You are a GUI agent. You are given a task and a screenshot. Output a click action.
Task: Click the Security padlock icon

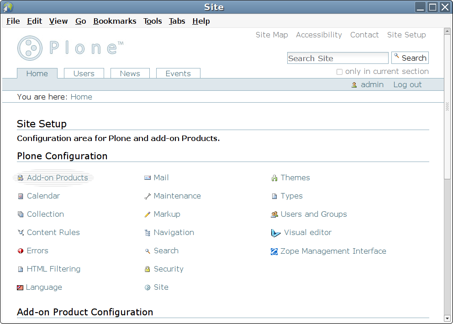pos(147,269)
